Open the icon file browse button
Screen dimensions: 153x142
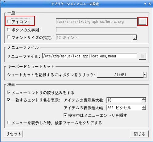(x=142, y=21)
